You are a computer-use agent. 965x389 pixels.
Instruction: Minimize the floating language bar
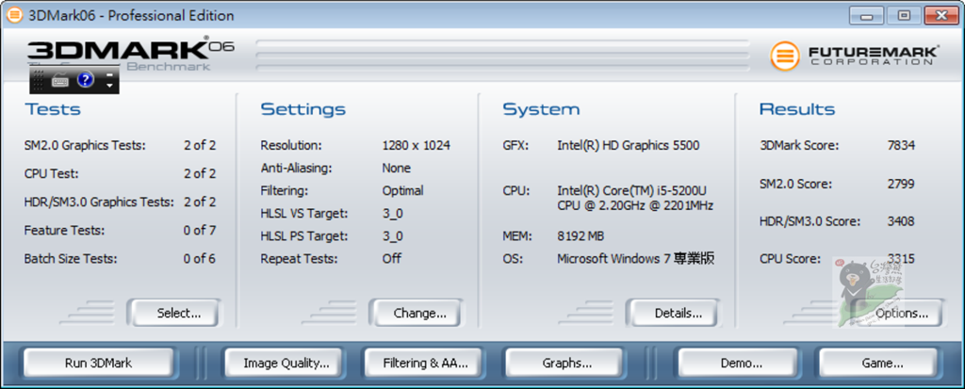coord(109,75)
